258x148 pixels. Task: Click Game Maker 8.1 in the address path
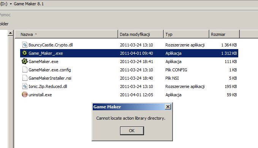29,4
